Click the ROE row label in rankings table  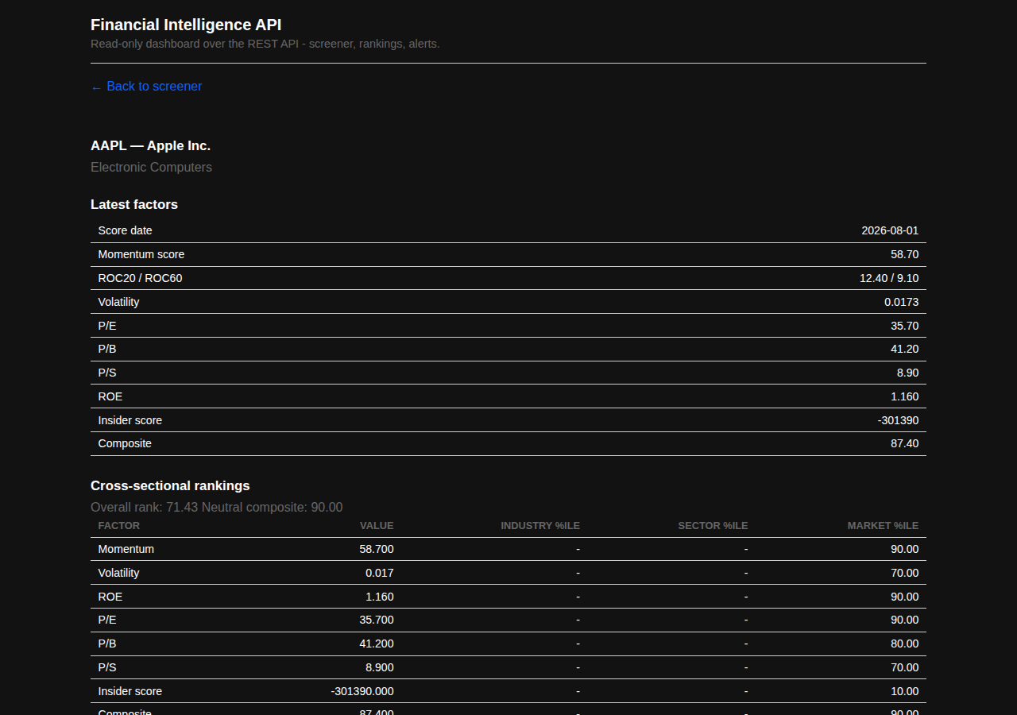pos(110,597)
